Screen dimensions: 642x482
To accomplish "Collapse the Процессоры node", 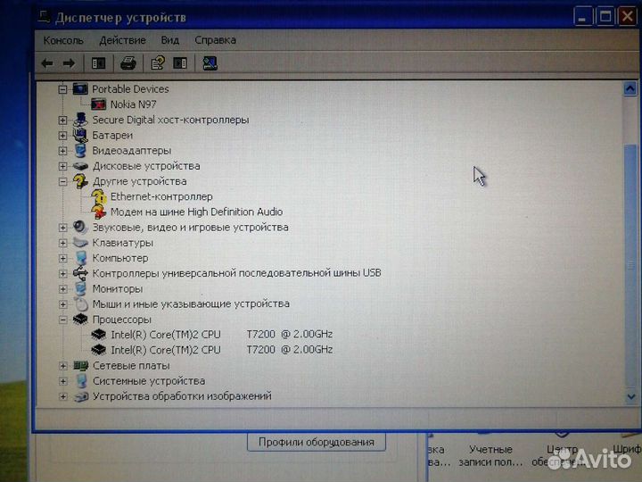I will [x=62, y=320].
